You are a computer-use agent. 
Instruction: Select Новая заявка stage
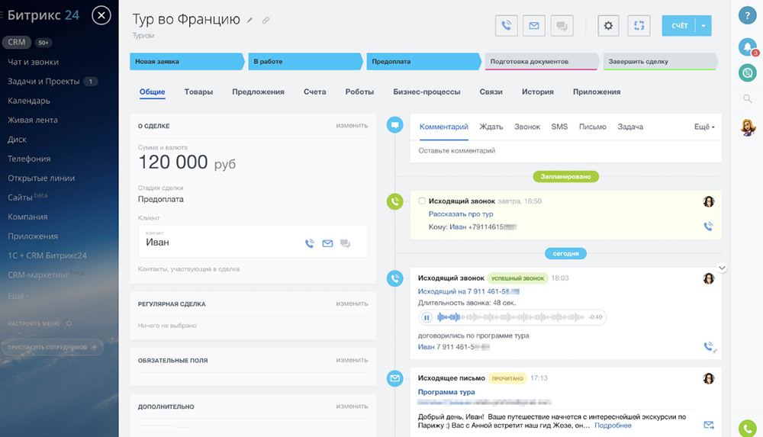(x=187, y=61)
